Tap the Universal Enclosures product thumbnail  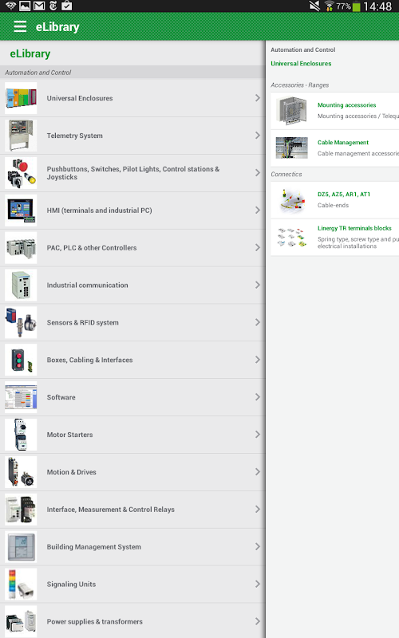click(21, 98)
